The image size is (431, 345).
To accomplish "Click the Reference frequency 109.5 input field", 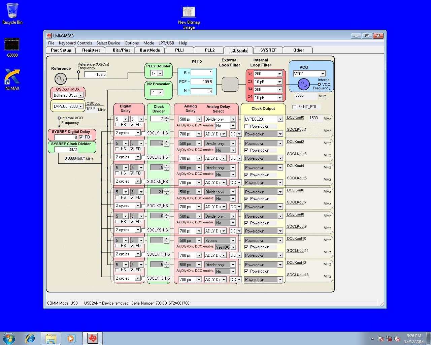I will 95,74.
